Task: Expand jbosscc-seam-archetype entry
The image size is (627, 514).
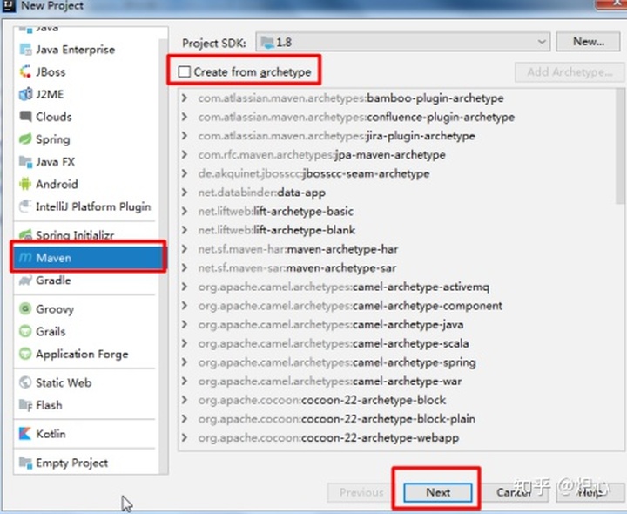Action: (185, 173)
